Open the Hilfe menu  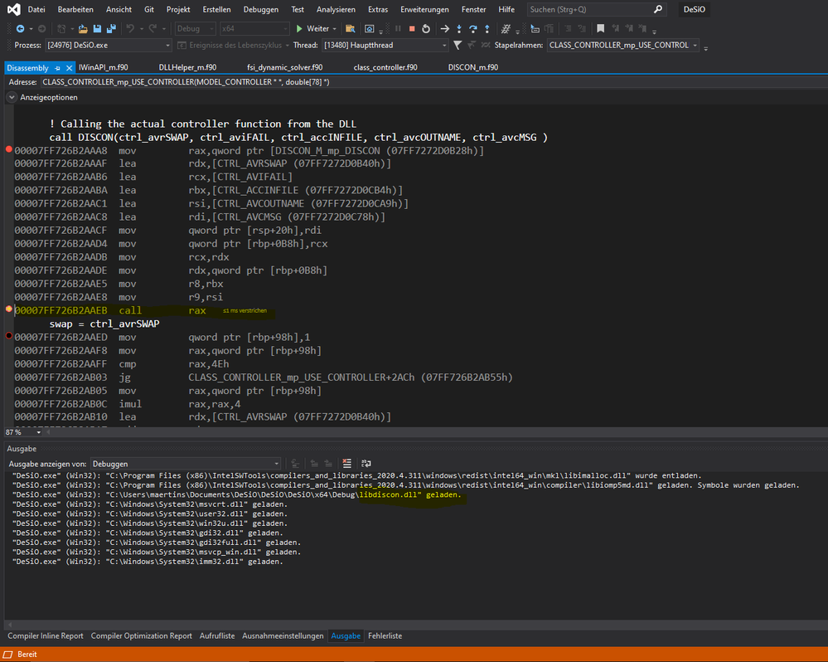506,9
